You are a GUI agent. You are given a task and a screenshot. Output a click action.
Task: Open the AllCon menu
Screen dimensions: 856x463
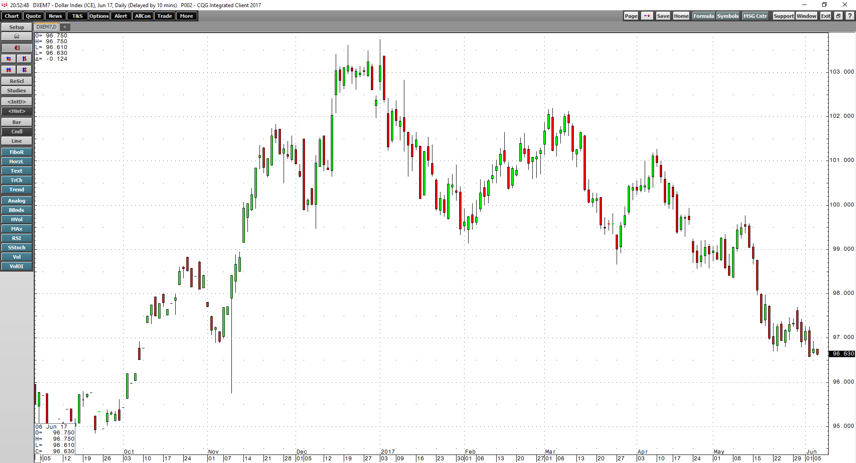[x=143, y=16]
